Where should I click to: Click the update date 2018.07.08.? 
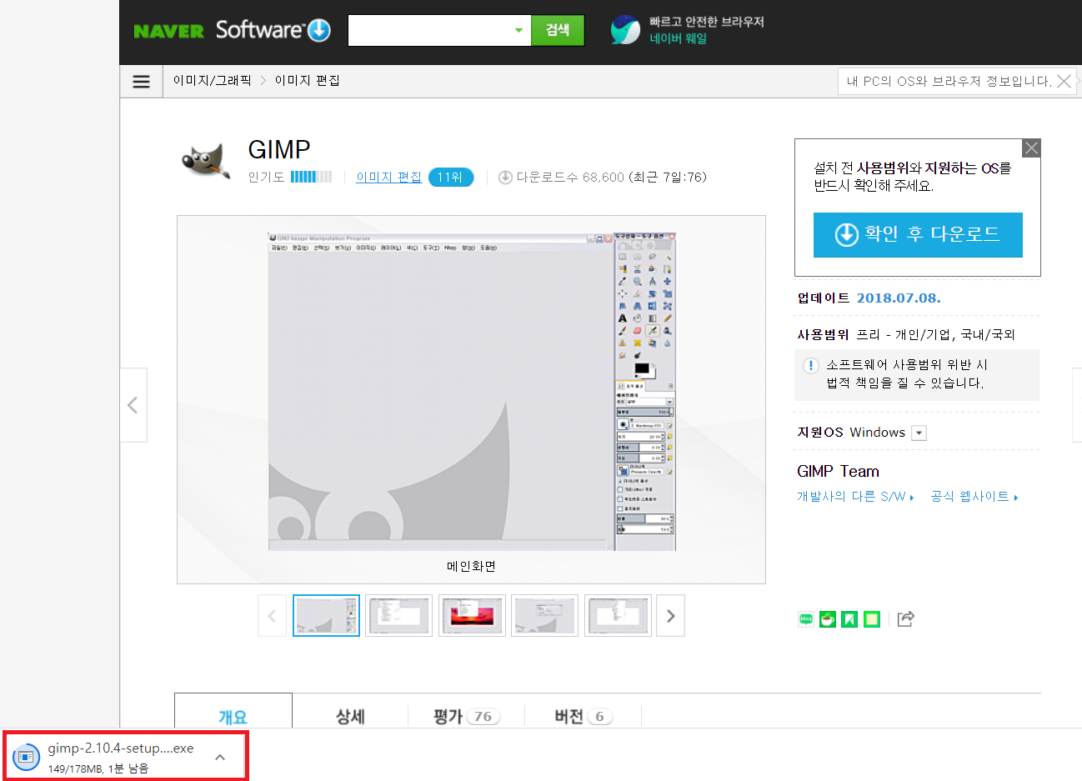pos(899,298)
